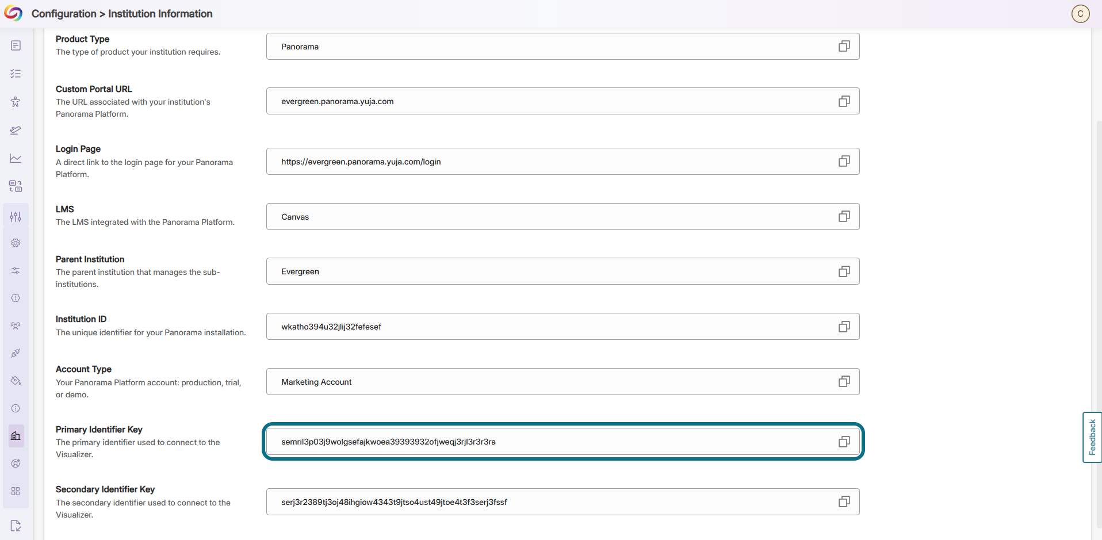Open the user avatar menu labeled C
Viewport: 1102px width, 540px height.
tap(1080, 14)
